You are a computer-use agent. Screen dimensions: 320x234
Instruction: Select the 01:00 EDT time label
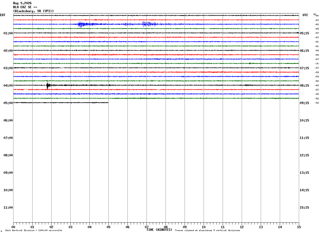click(x=8, y=33)
